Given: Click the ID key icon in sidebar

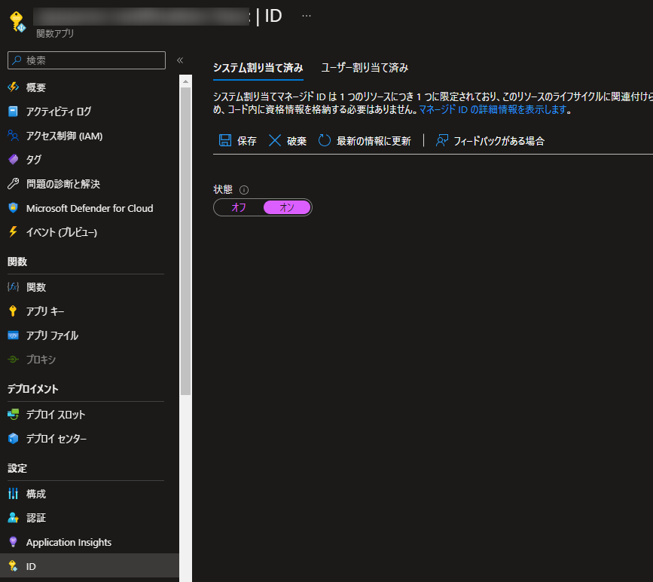Looking at the screenshot, I should point(14,566).
